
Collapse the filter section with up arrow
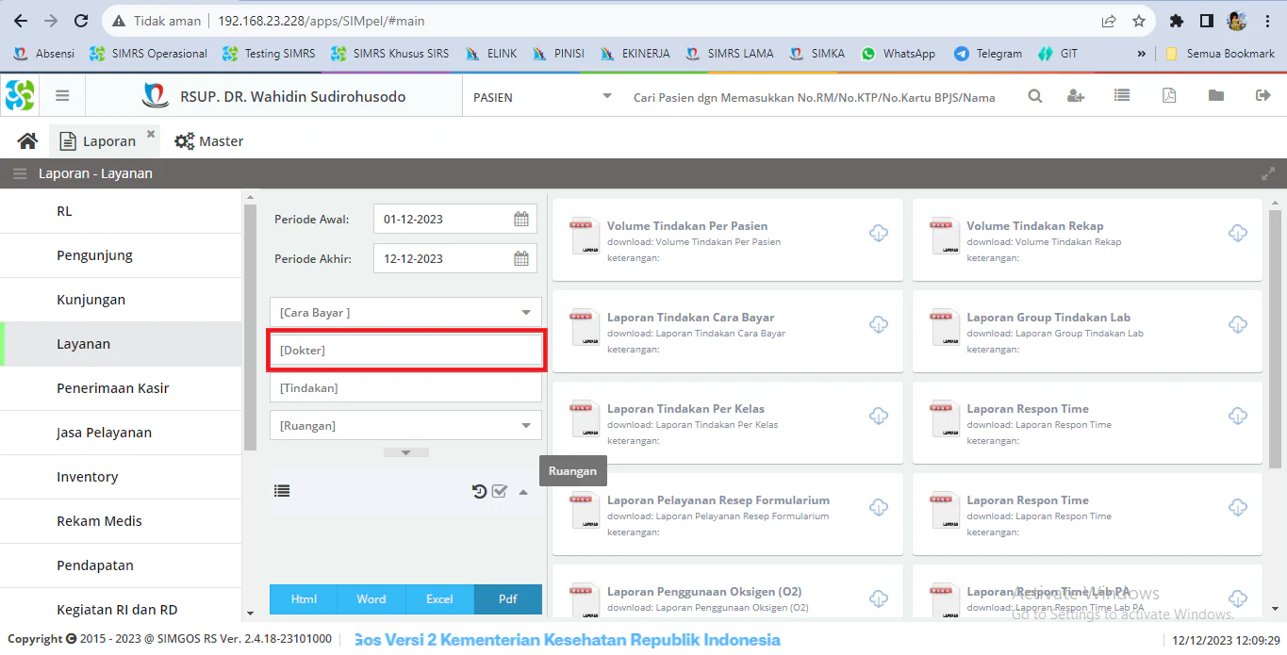coord(523,491)
